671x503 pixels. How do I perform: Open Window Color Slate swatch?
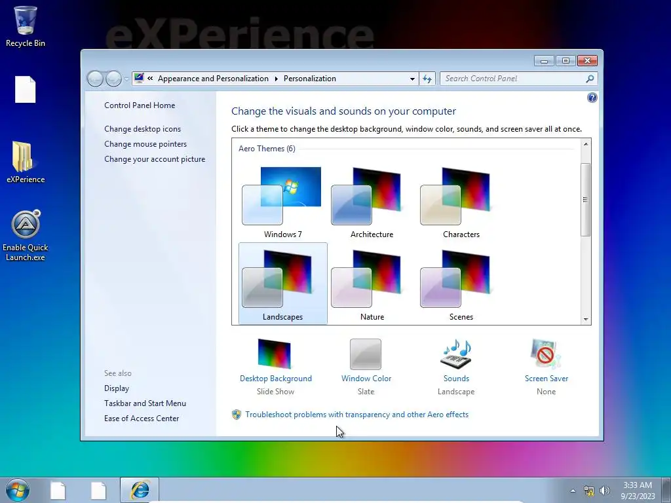click(x=366, y=354)
